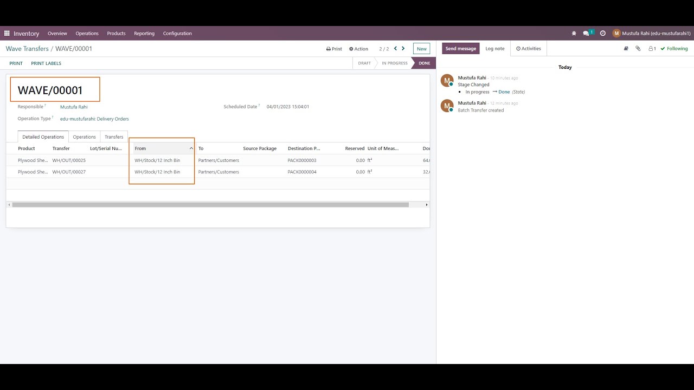Click first Mustufa Rahi avatar in chatter
The width and height of the screenshot is (694, 390).
pyautogui.click(x=447, y=81)
